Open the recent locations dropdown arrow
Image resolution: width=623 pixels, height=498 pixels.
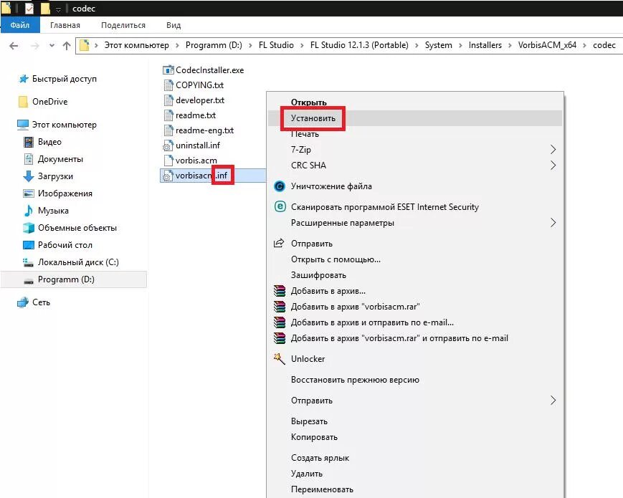click(x=52, y=46)
